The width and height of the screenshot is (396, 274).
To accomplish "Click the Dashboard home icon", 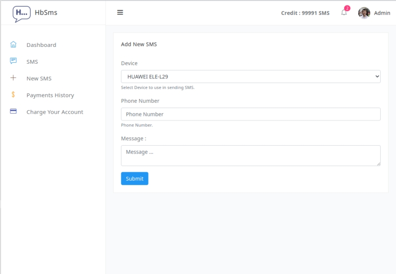I will (13, 44).
